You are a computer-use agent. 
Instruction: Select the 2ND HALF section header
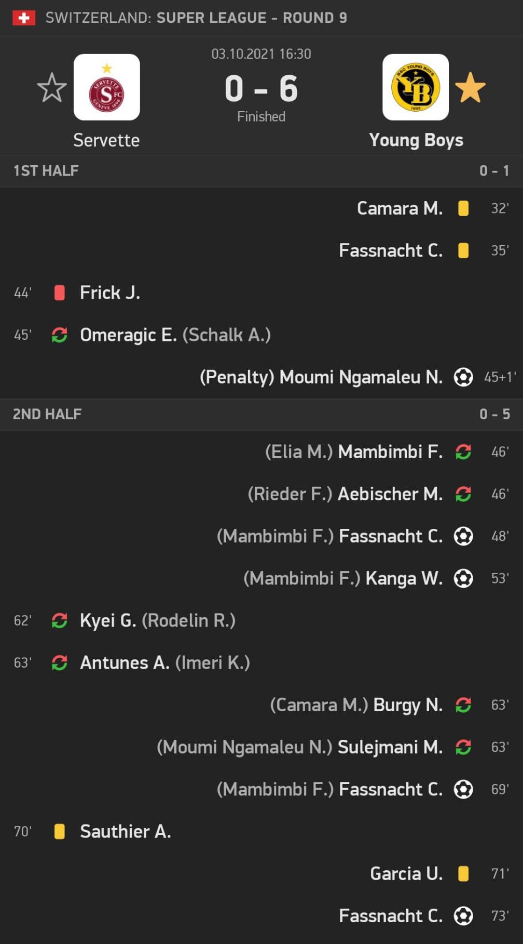47,414
